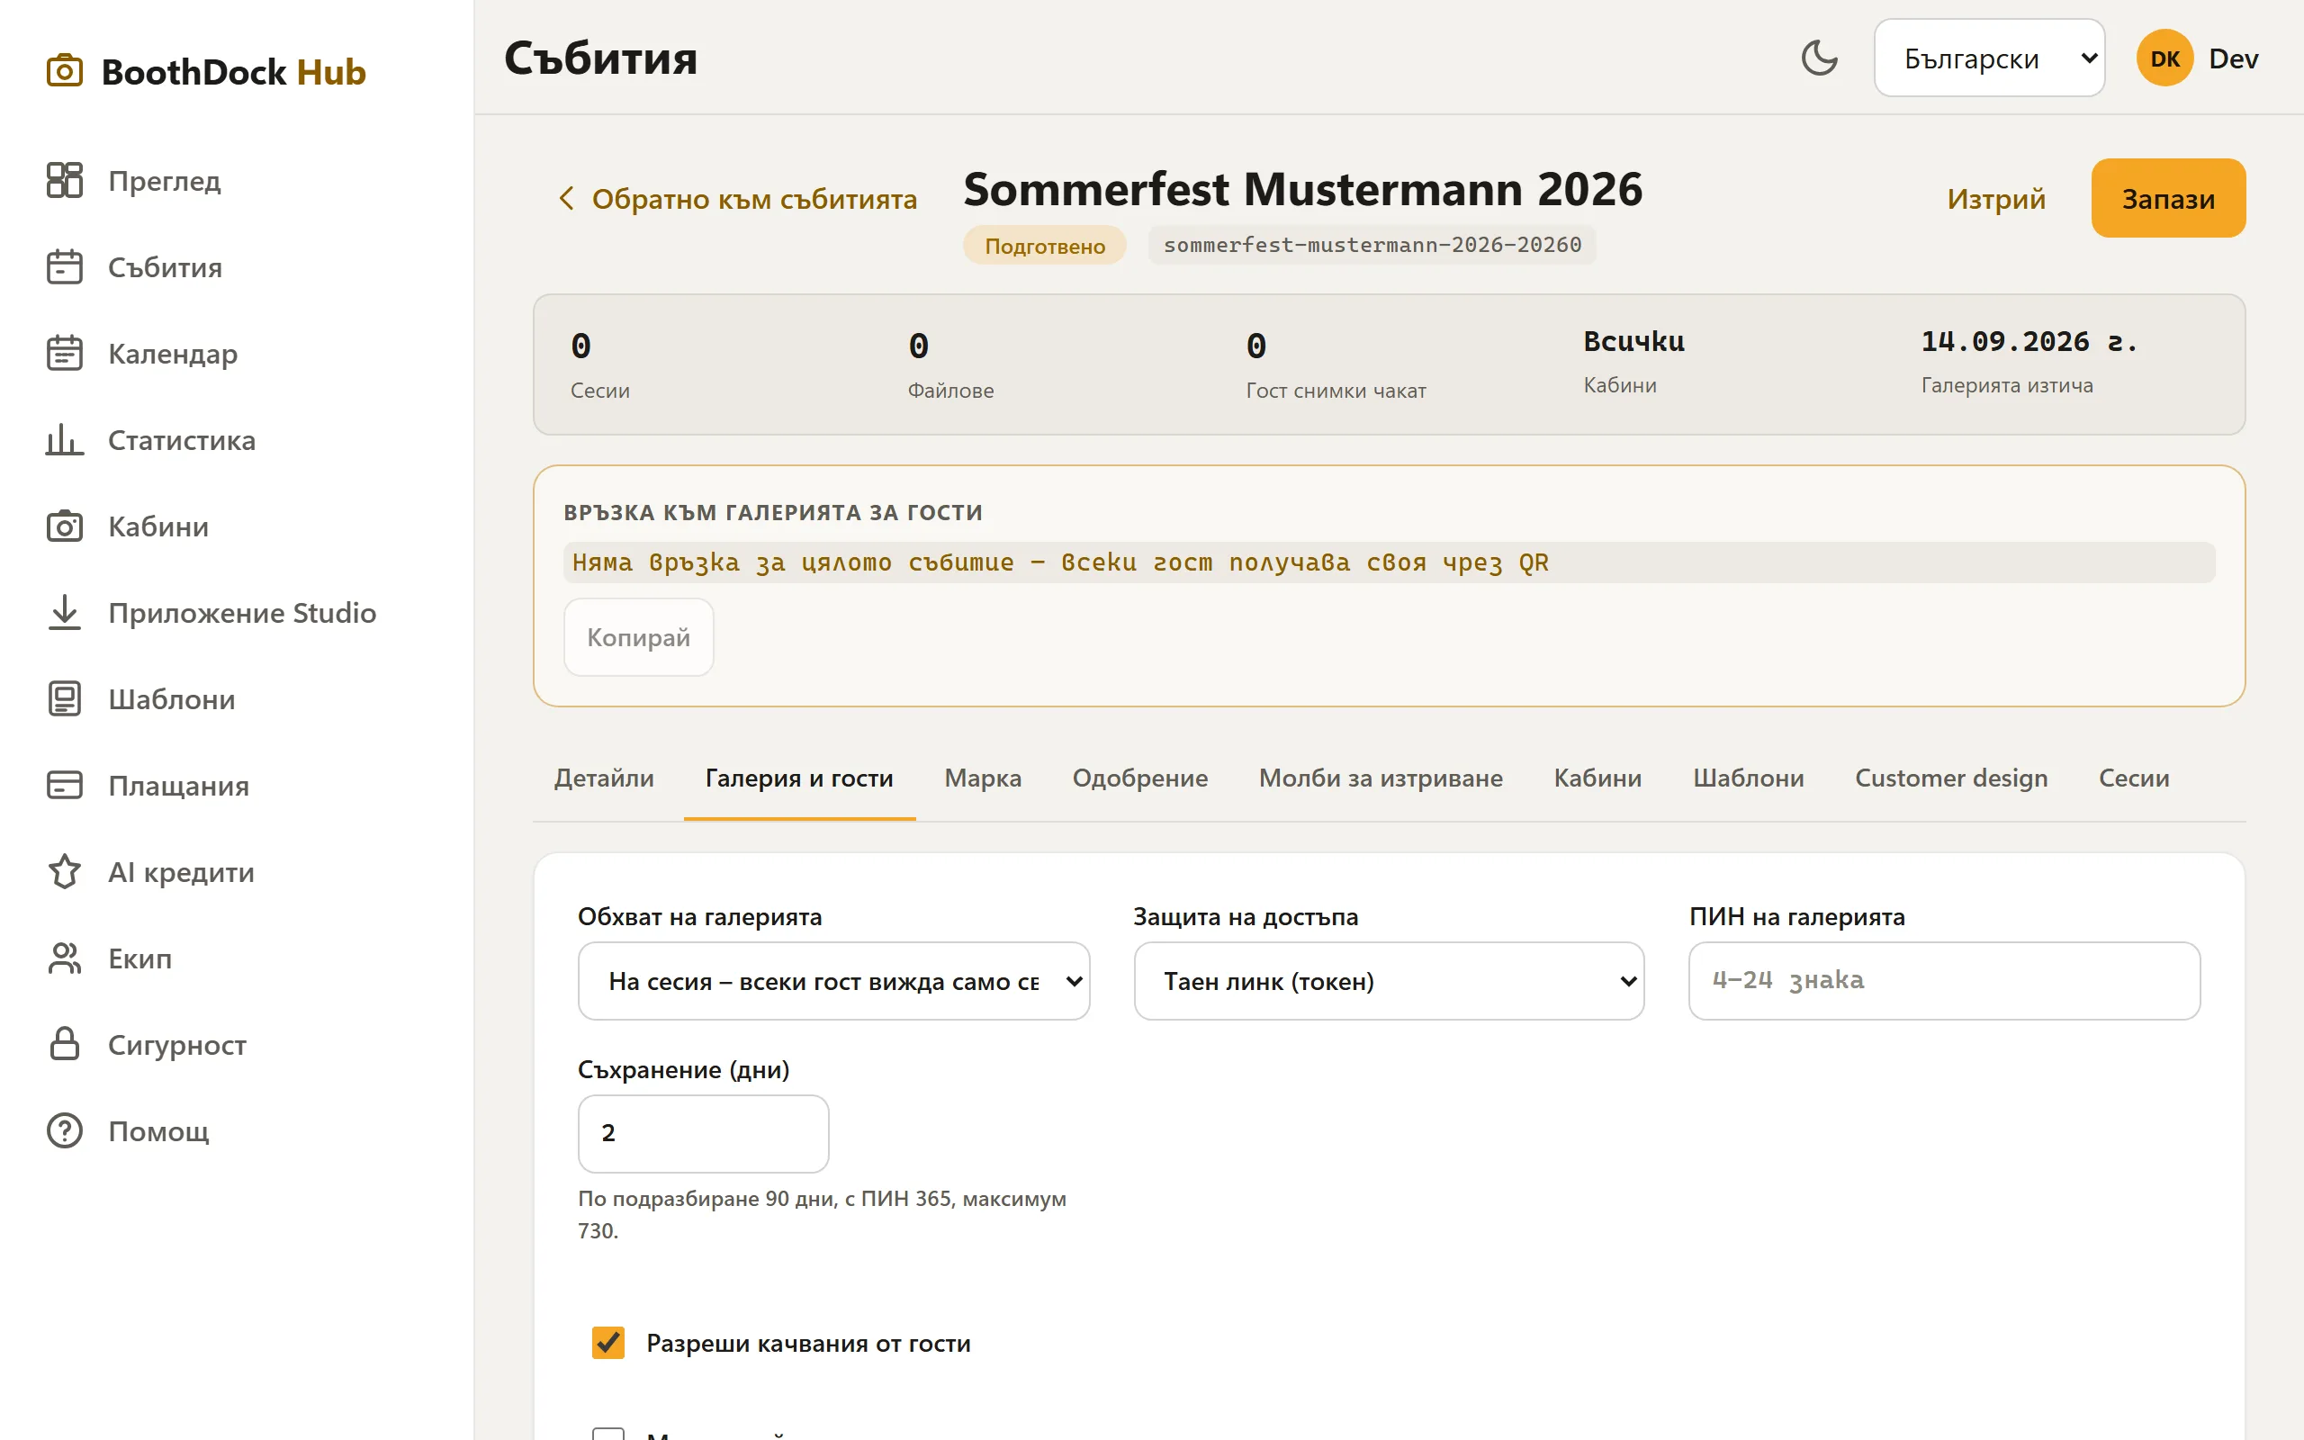The width and height of the screenshot is (2304, 1440).
Task: Toggle dark mode with the moon icon
Action: 1820,58
